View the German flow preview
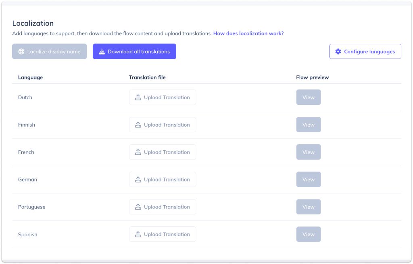 click(x=308, y=180)
